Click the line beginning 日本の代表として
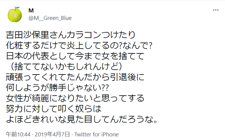The width and height of the screenshot is (225, 140). coord(75,56)
